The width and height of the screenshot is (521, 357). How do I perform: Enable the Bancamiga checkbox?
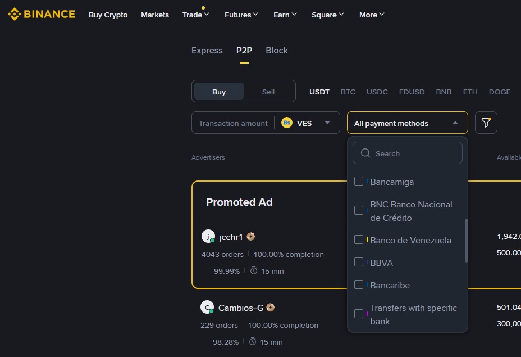pyautogui.click(x=358, y=181)
